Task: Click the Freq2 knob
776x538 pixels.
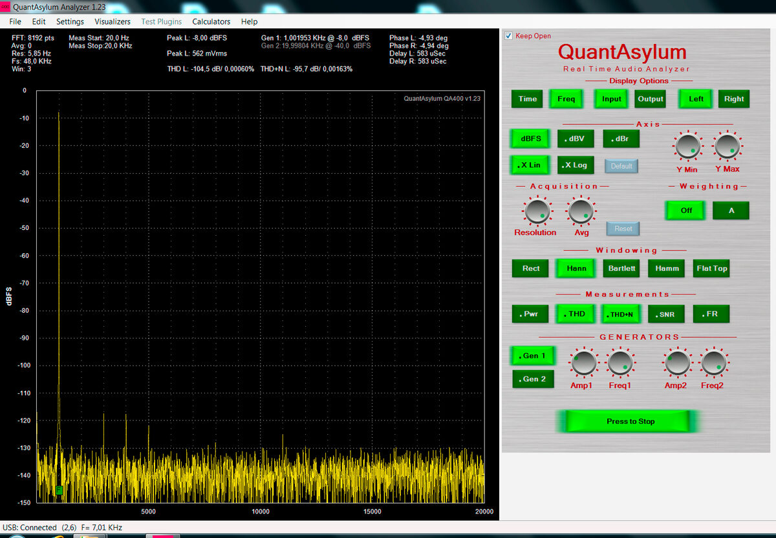Action: click(x=714, y=363)
